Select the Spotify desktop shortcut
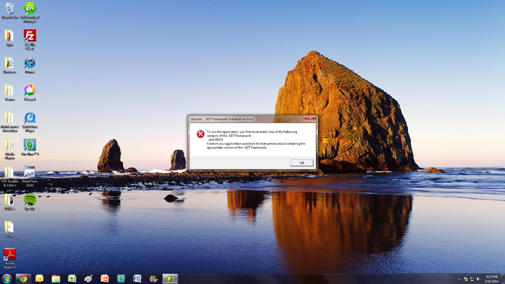Image resolution: width=505 pixels, height=284 pixels. tap(30, 202)
